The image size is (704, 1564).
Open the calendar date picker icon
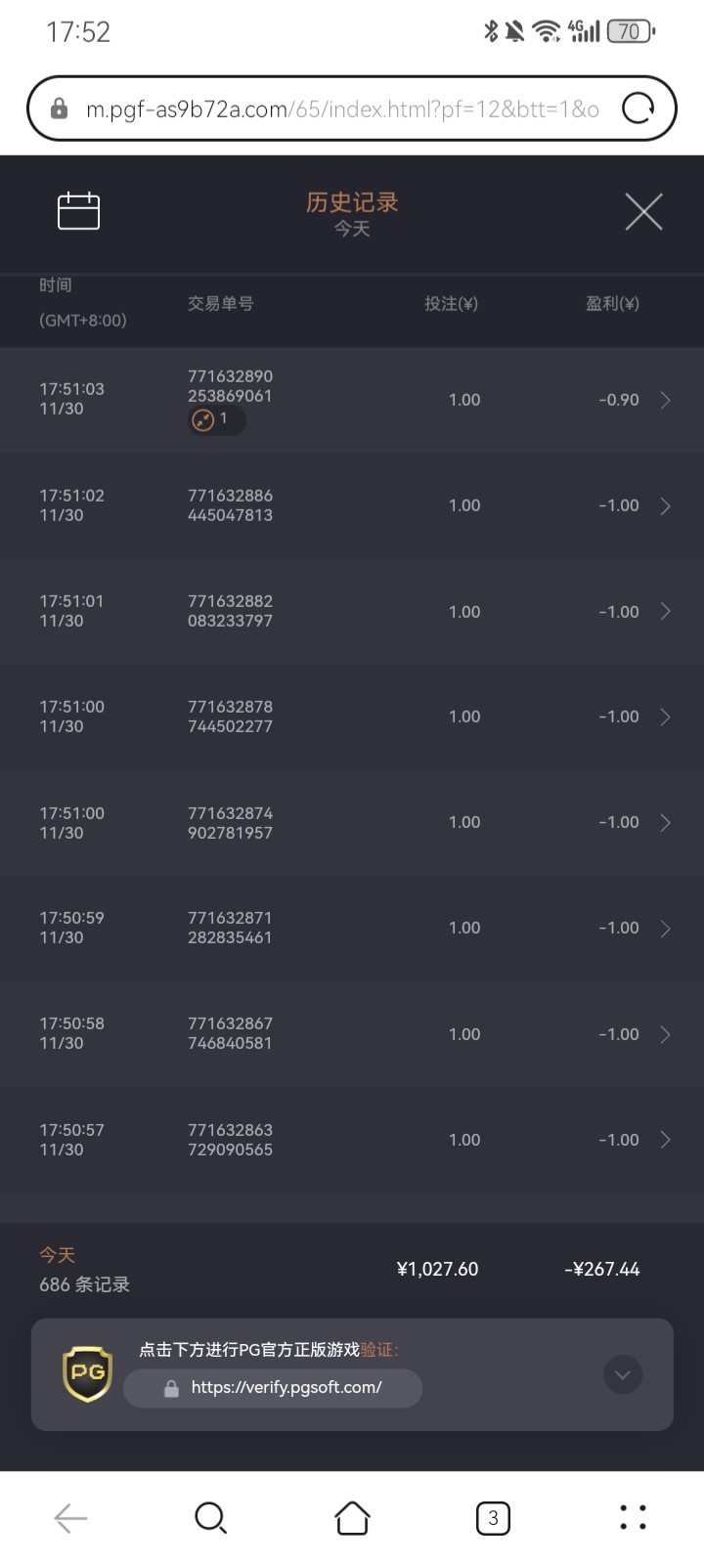(78, 211)
